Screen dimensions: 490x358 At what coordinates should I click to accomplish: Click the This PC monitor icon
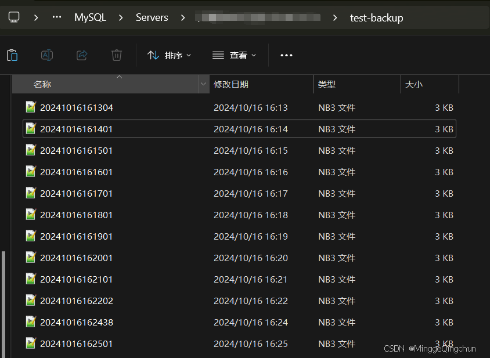click(14, 17)
